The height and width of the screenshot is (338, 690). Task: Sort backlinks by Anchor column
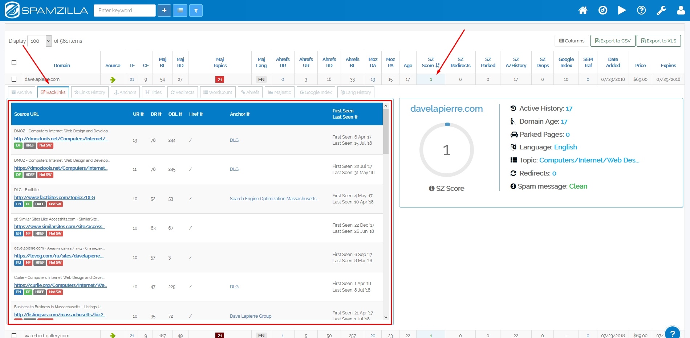(240, 114)
